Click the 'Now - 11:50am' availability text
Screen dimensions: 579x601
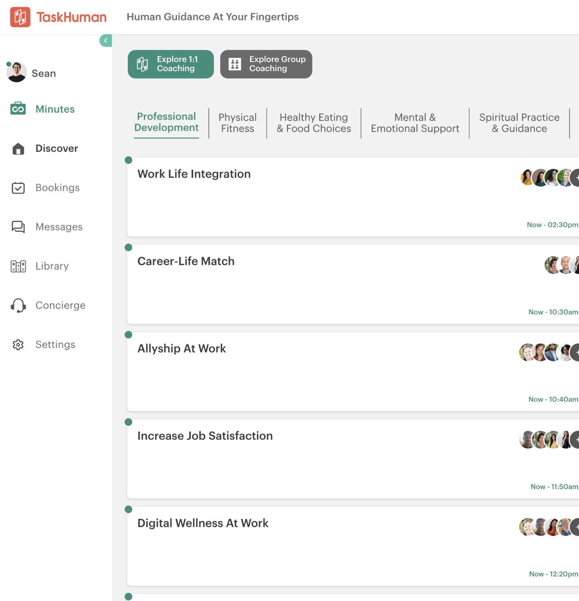[554, 487]
